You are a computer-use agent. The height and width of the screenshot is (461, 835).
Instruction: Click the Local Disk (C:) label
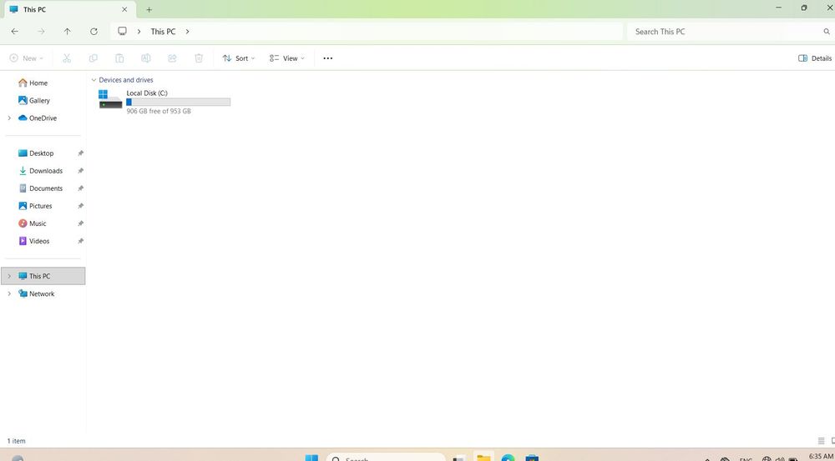[x=147, y=93]
